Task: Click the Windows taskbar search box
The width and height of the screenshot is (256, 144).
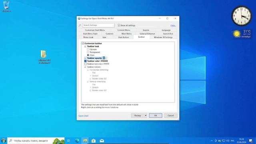Action: point(36,141)
